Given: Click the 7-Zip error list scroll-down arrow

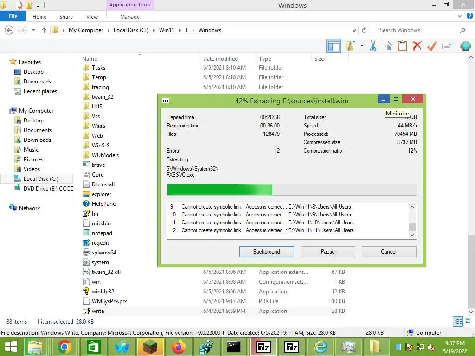Looking at the screenshot, I should tap(412, 235).
